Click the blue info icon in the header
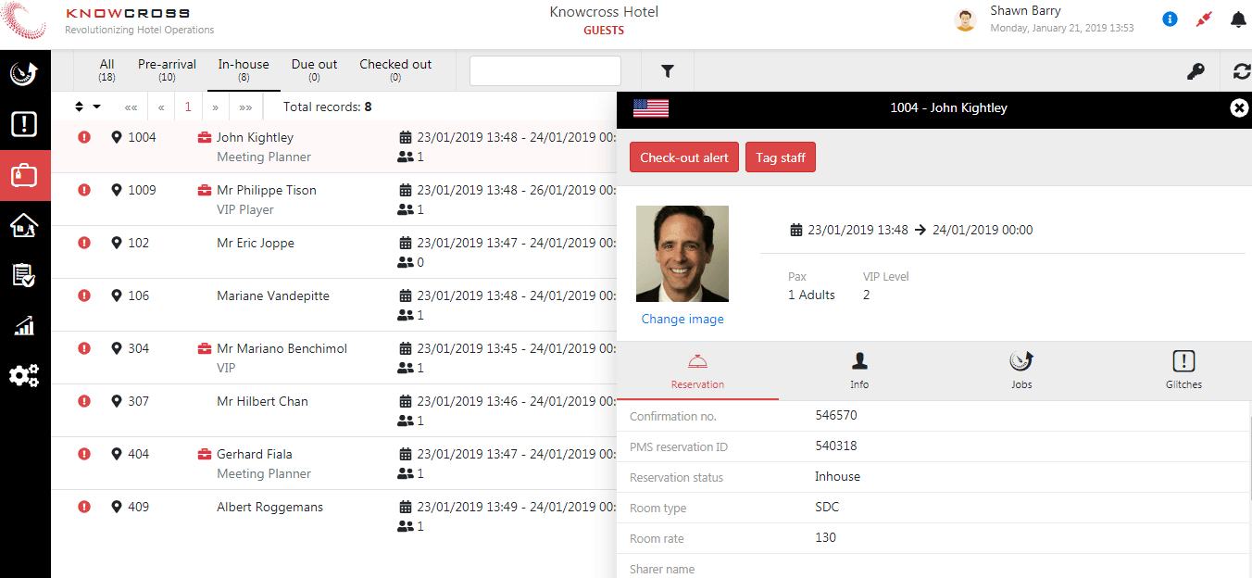 click(x=1169, y=19)
